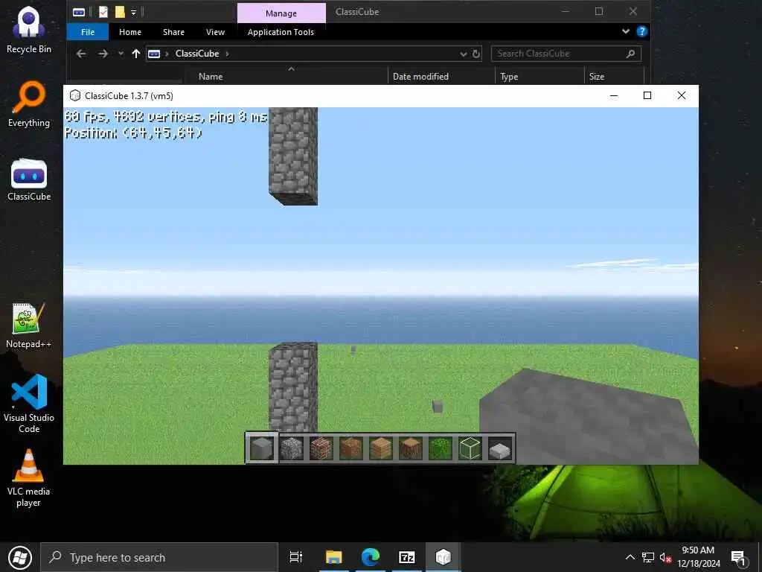The image size is (762, 572).
Task: Refresh the ClassiCube folder view
Action: click(477, 54)
